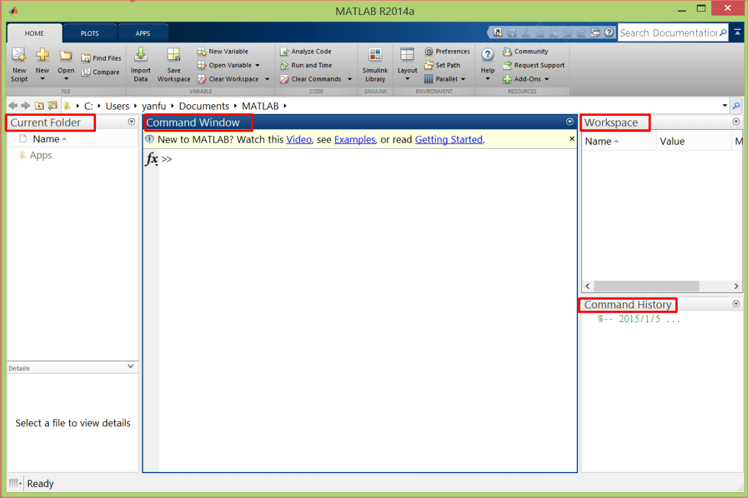This screenshot has height=498, width=749.
Task: Click the Parallel icon
Action: point(429,79)
